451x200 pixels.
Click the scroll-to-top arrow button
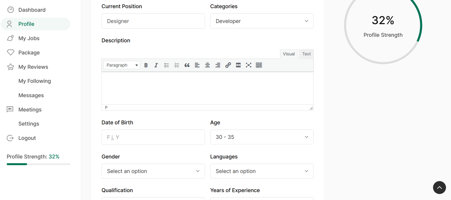click(439, 187)
